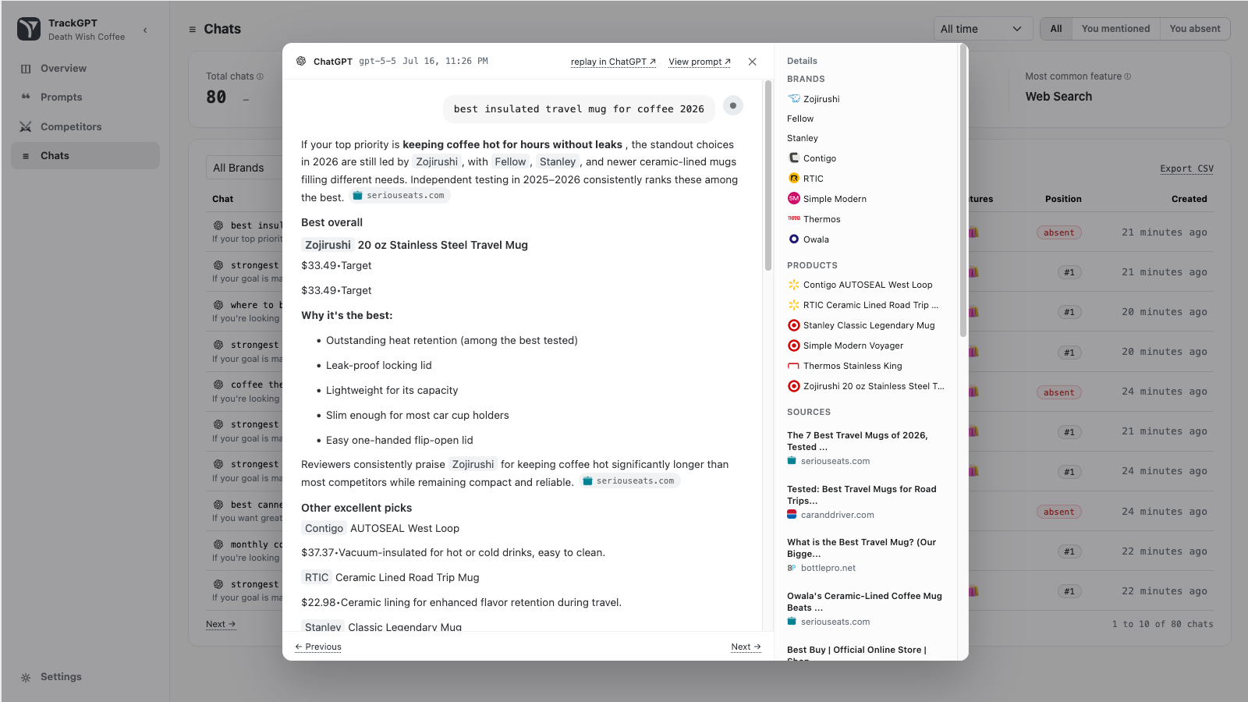The width and height of the screenshot is (1248, 702).
Task: Click the ChatGPT icon in the 'coffee the' row
Action: (x=218, y=385)
